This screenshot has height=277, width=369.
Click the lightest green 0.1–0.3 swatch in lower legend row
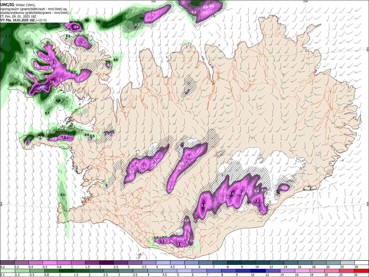coord(7,271)
